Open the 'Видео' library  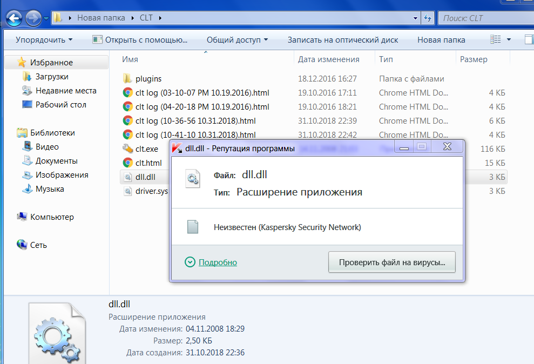pos(47,147)
